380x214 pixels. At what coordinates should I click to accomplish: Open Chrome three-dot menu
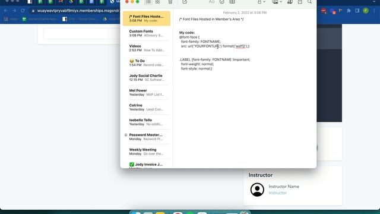[x=375, y=11]
